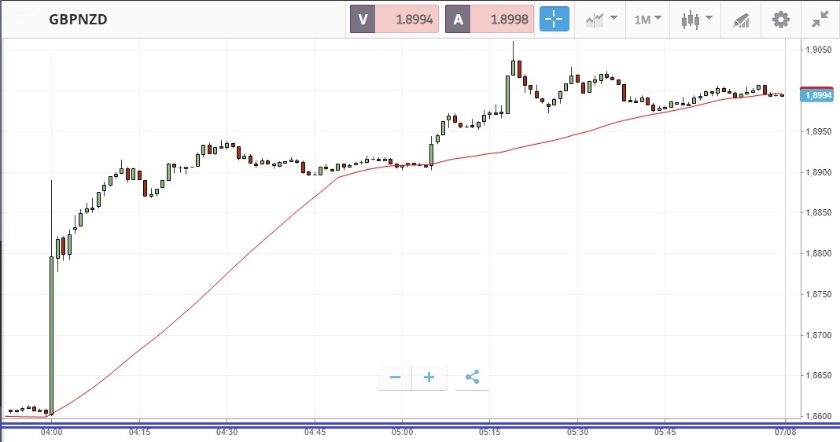The height and width of the screenshot is (442, 840).
Task: Click the collapse chart arrows icon
Action: pos(820,20)
